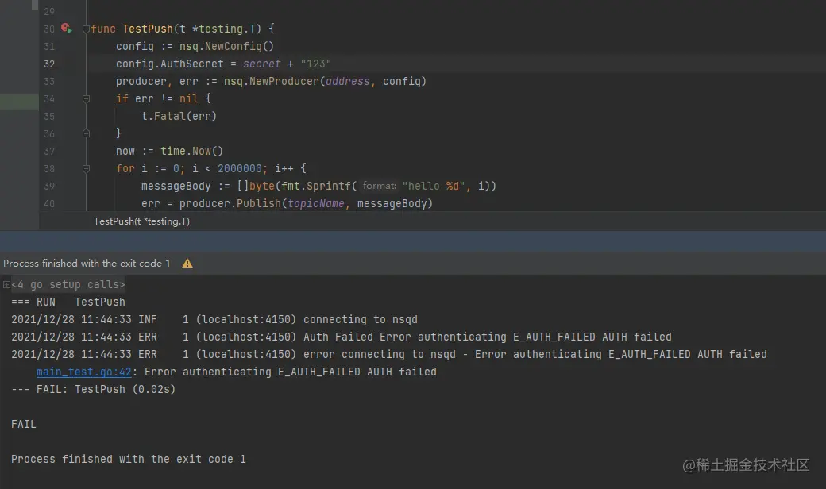Click run test gutter icon for TestPush
Image resolution: width=826 pixels, height=489 pixels.
(66, 28)
